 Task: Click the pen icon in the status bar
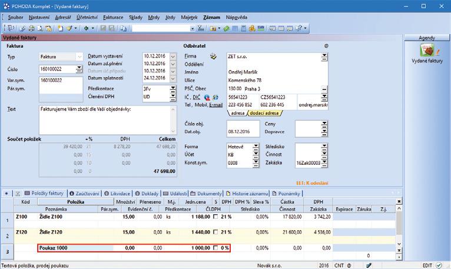369,265
